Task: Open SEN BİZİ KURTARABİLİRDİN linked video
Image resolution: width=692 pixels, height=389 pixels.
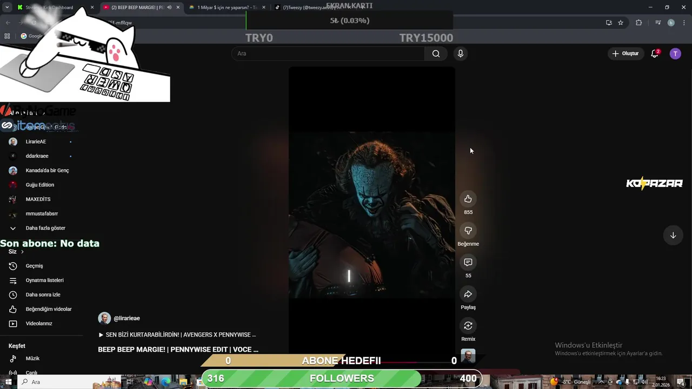Action: 177,335
